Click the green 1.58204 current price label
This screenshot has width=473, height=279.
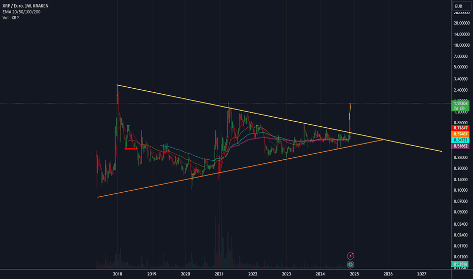coord(461,103)
